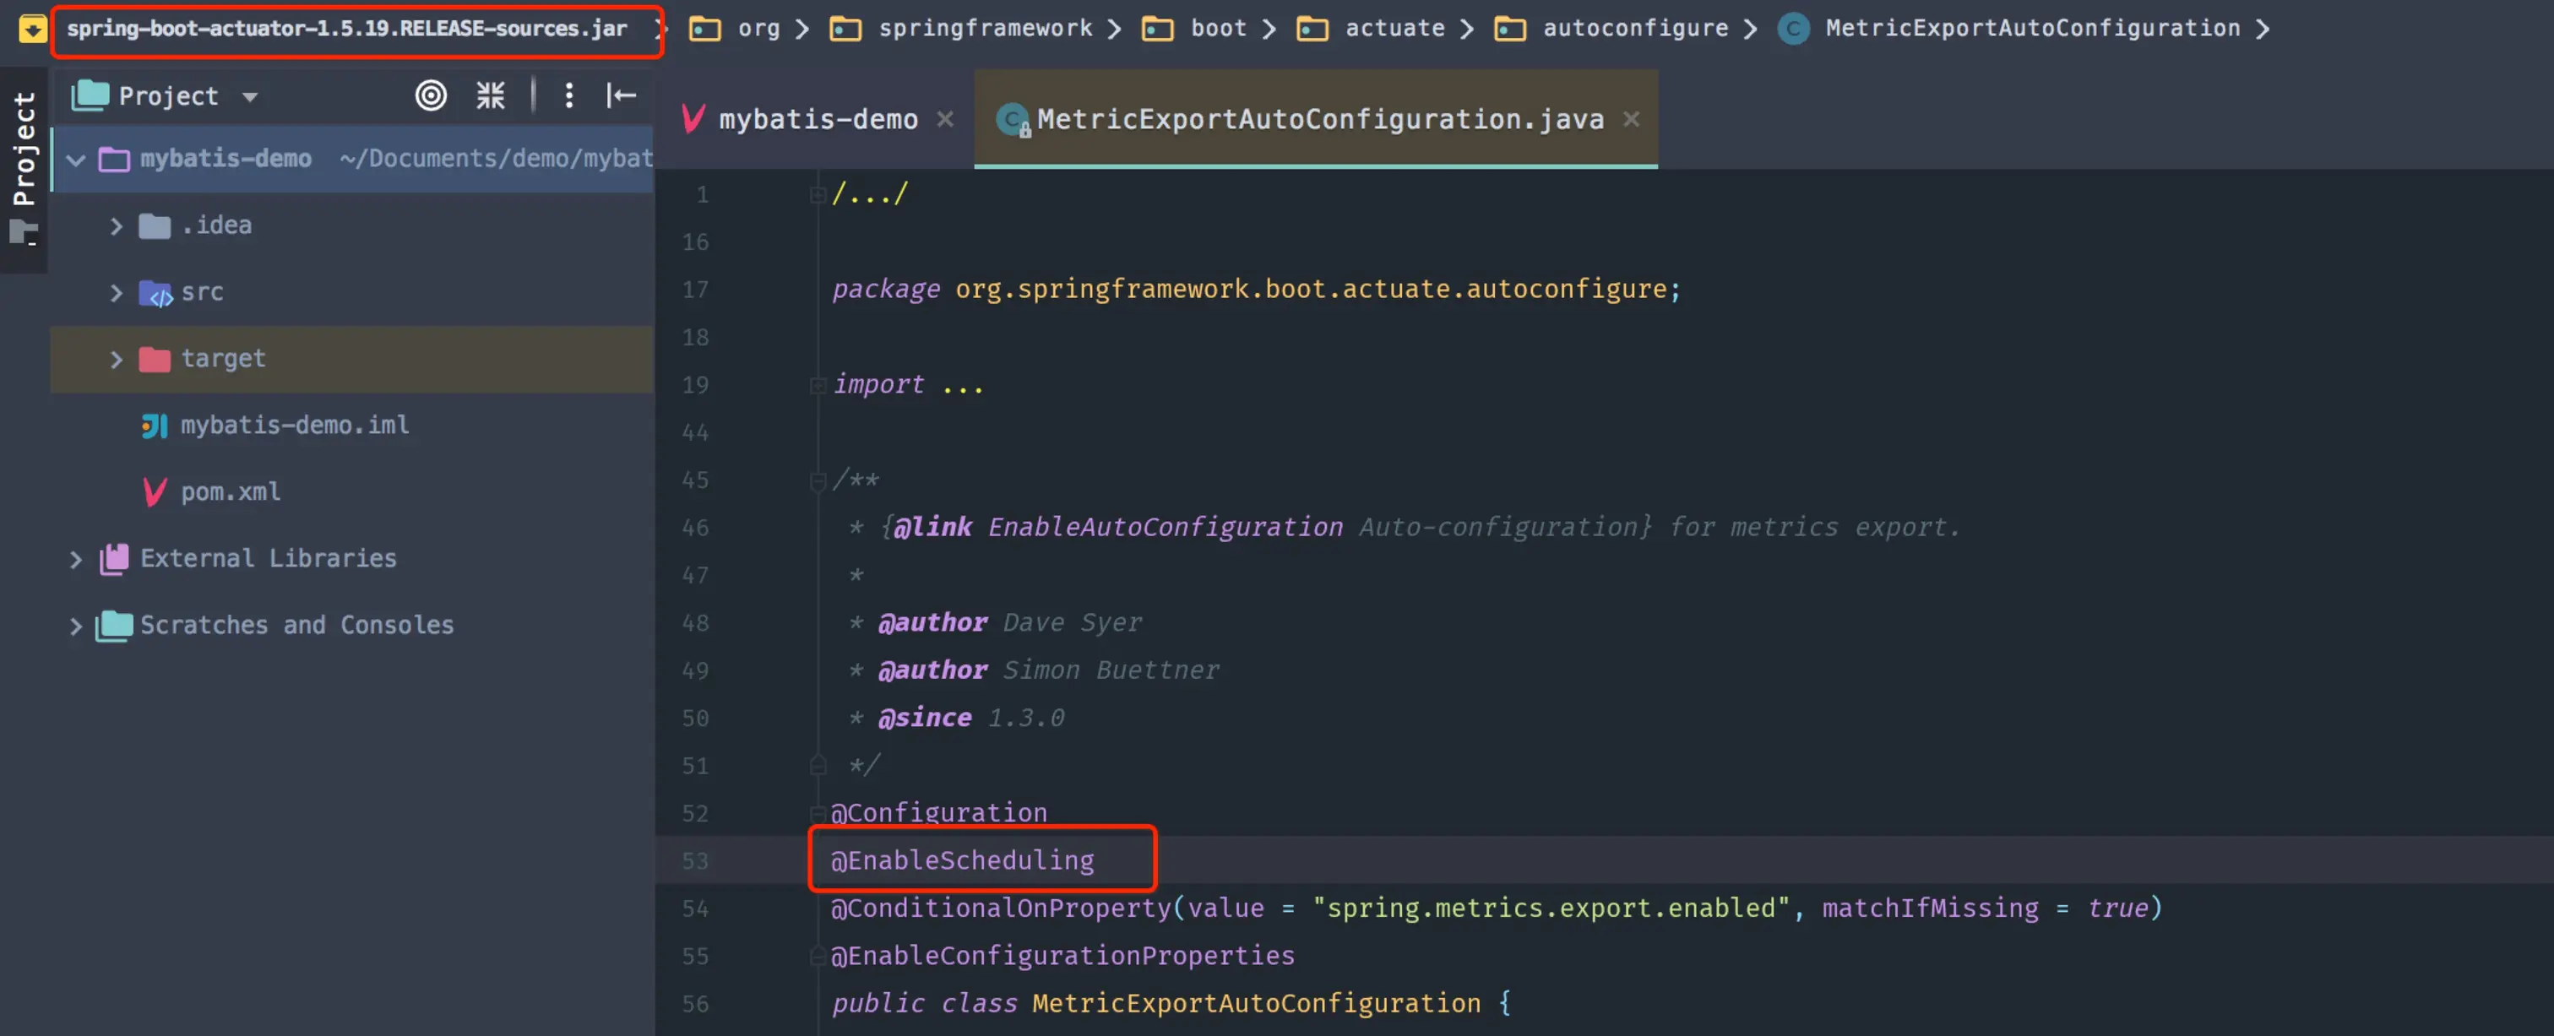Hide the Project tool window with arrow icon
The image size is (2554, 1036).
622,96
